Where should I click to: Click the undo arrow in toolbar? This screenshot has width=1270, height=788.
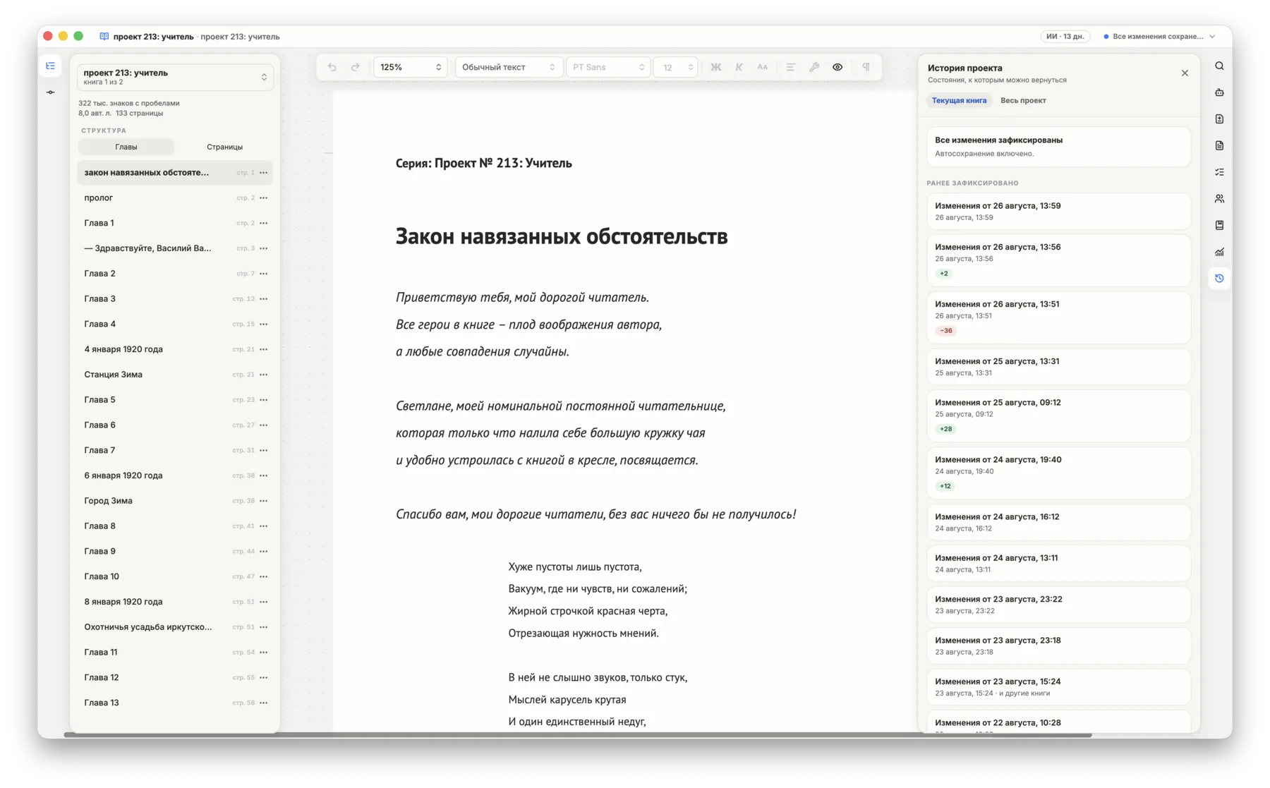tap(332, 67)
